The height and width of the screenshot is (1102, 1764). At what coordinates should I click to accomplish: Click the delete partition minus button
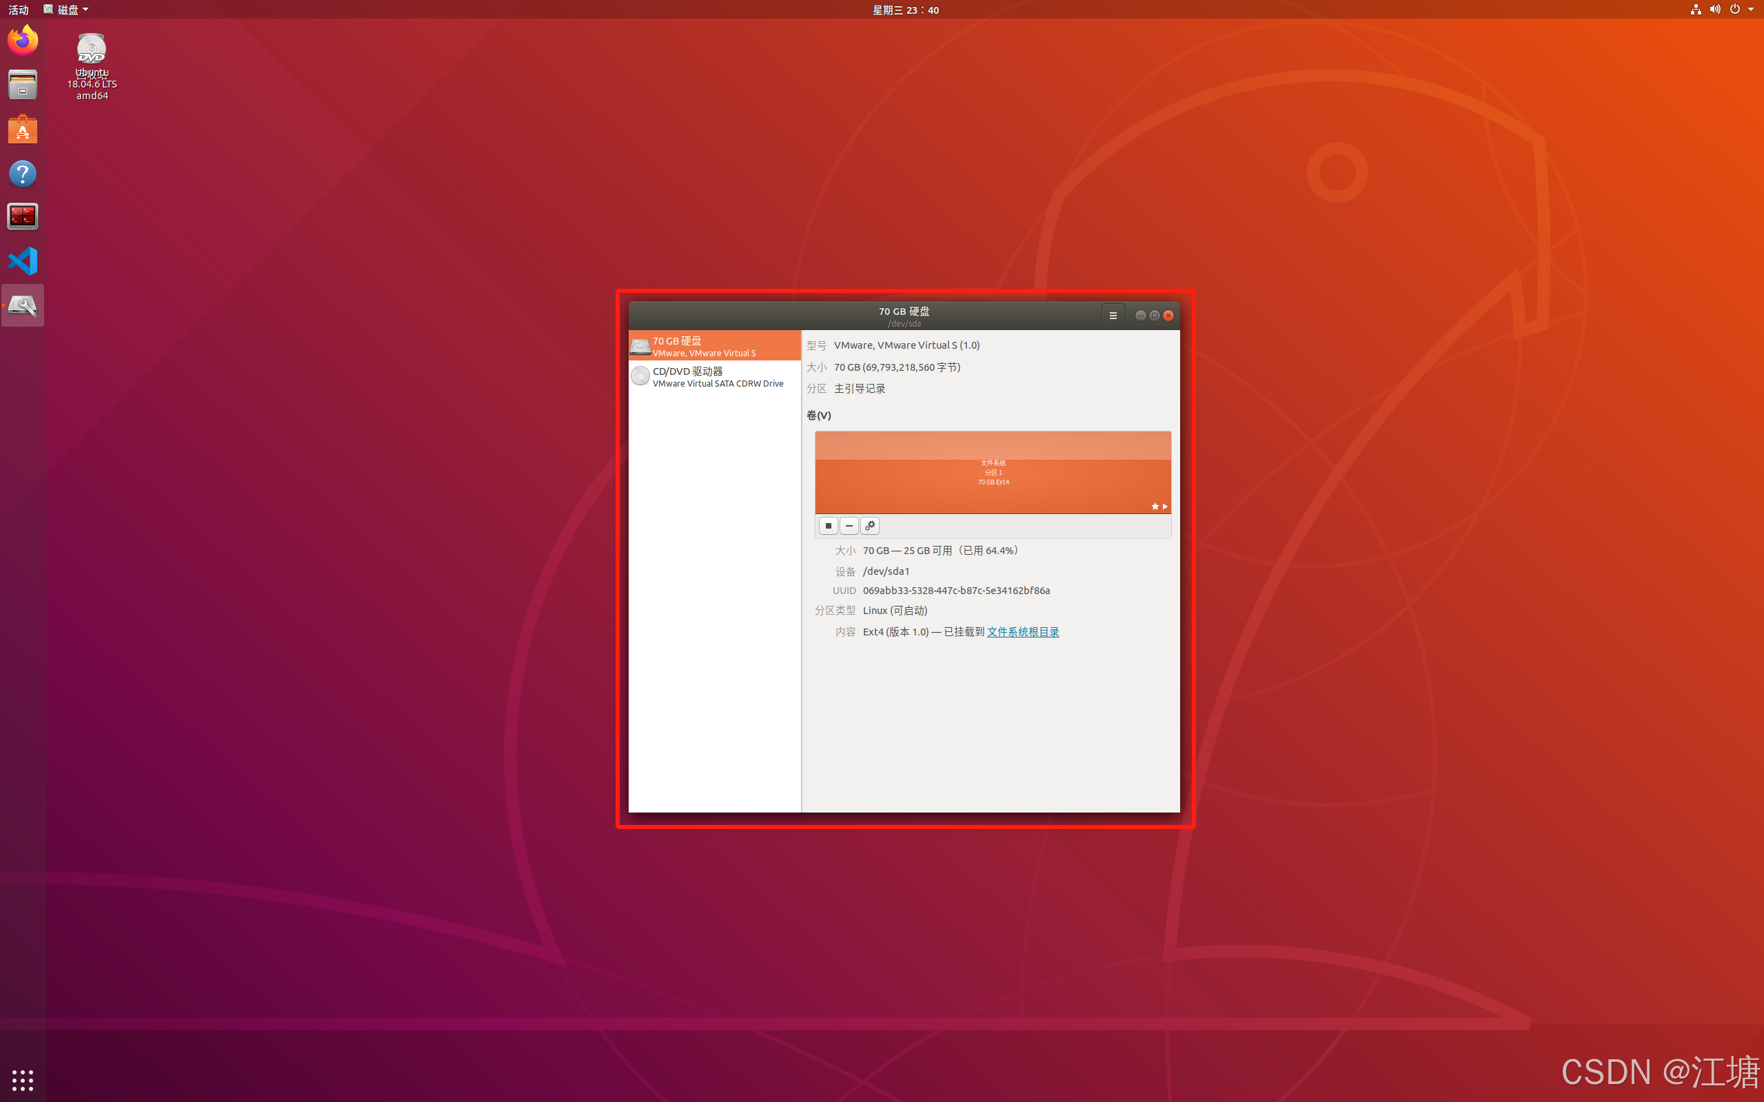(x=849, y=525)
